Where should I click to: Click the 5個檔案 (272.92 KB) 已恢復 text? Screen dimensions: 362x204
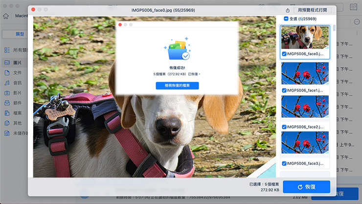click(x=177, y=74)
